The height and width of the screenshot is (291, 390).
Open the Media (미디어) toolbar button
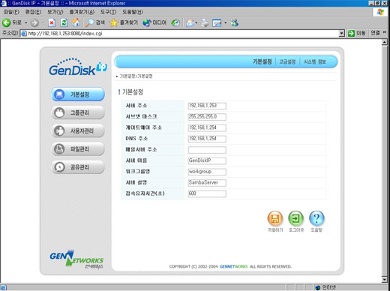(154, 22)
